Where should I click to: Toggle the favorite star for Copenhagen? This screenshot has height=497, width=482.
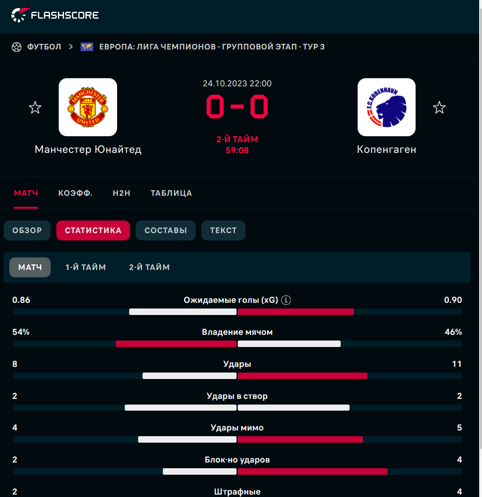coord(439,107)
